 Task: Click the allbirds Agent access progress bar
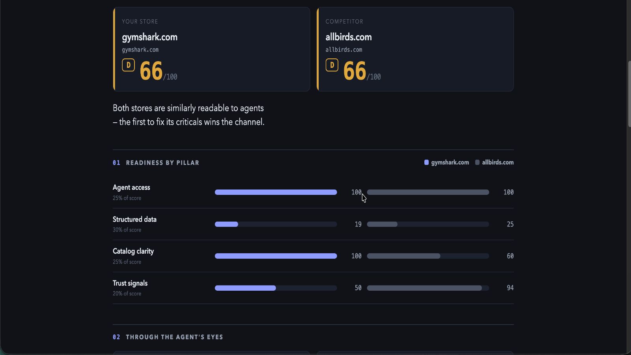[428, 192]
